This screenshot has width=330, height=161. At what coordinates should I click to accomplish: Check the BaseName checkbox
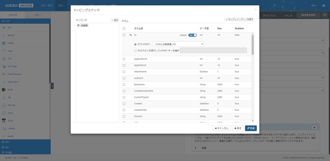click(x=124, y=85)
